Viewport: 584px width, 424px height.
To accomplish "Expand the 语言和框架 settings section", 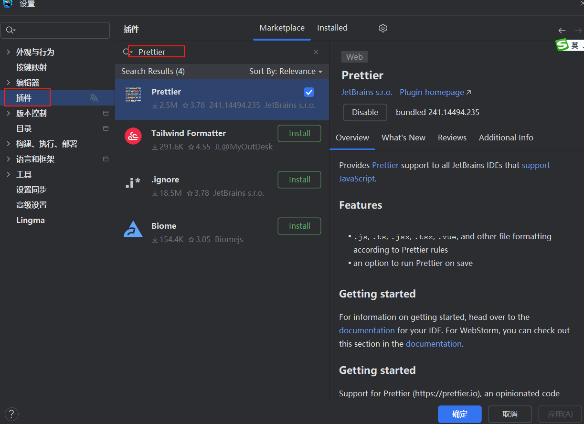I will pos(8,159).
